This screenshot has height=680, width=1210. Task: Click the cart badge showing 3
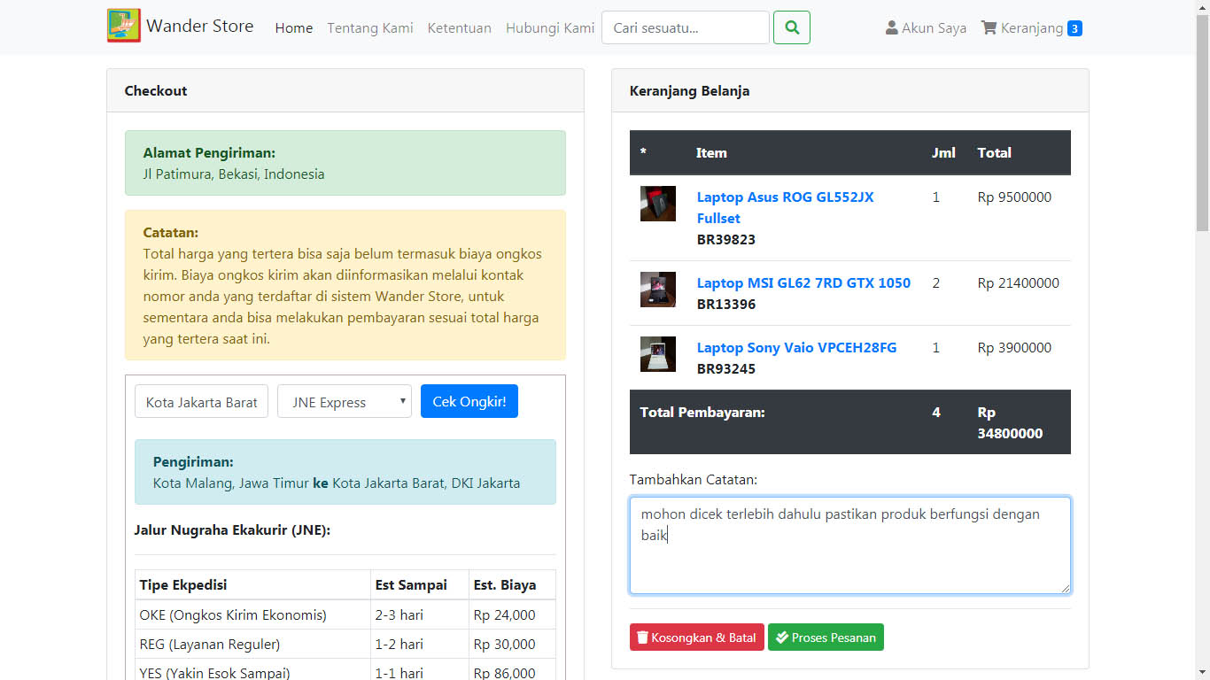pos(1074,28)
